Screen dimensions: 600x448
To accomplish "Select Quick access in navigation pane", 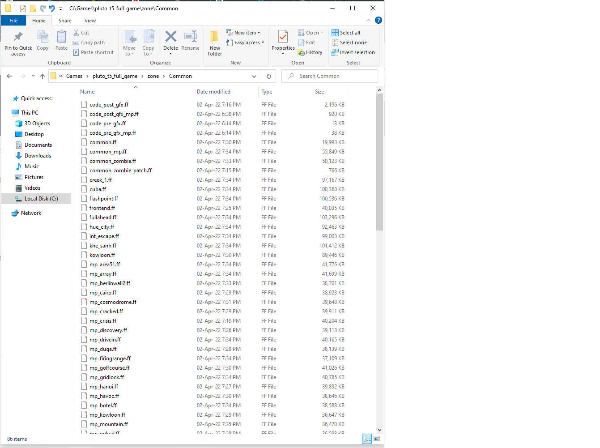I will pos(36,98).
